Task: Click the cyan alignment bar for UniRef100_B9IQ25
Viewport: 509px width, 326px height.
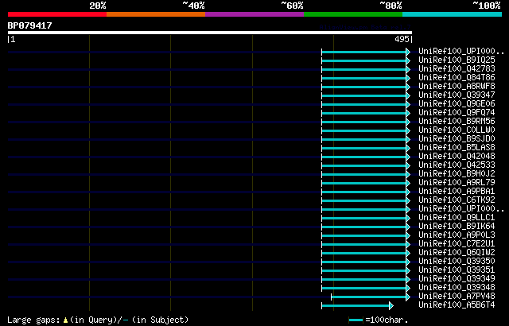Action: tap(364, 60)
